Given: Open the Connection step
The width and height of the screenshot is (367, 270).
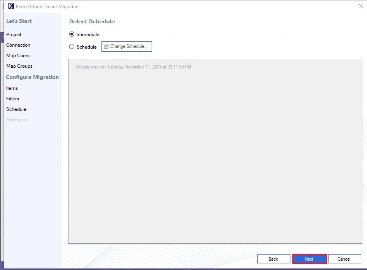Looking at the screenshot, I should [18, 45].
